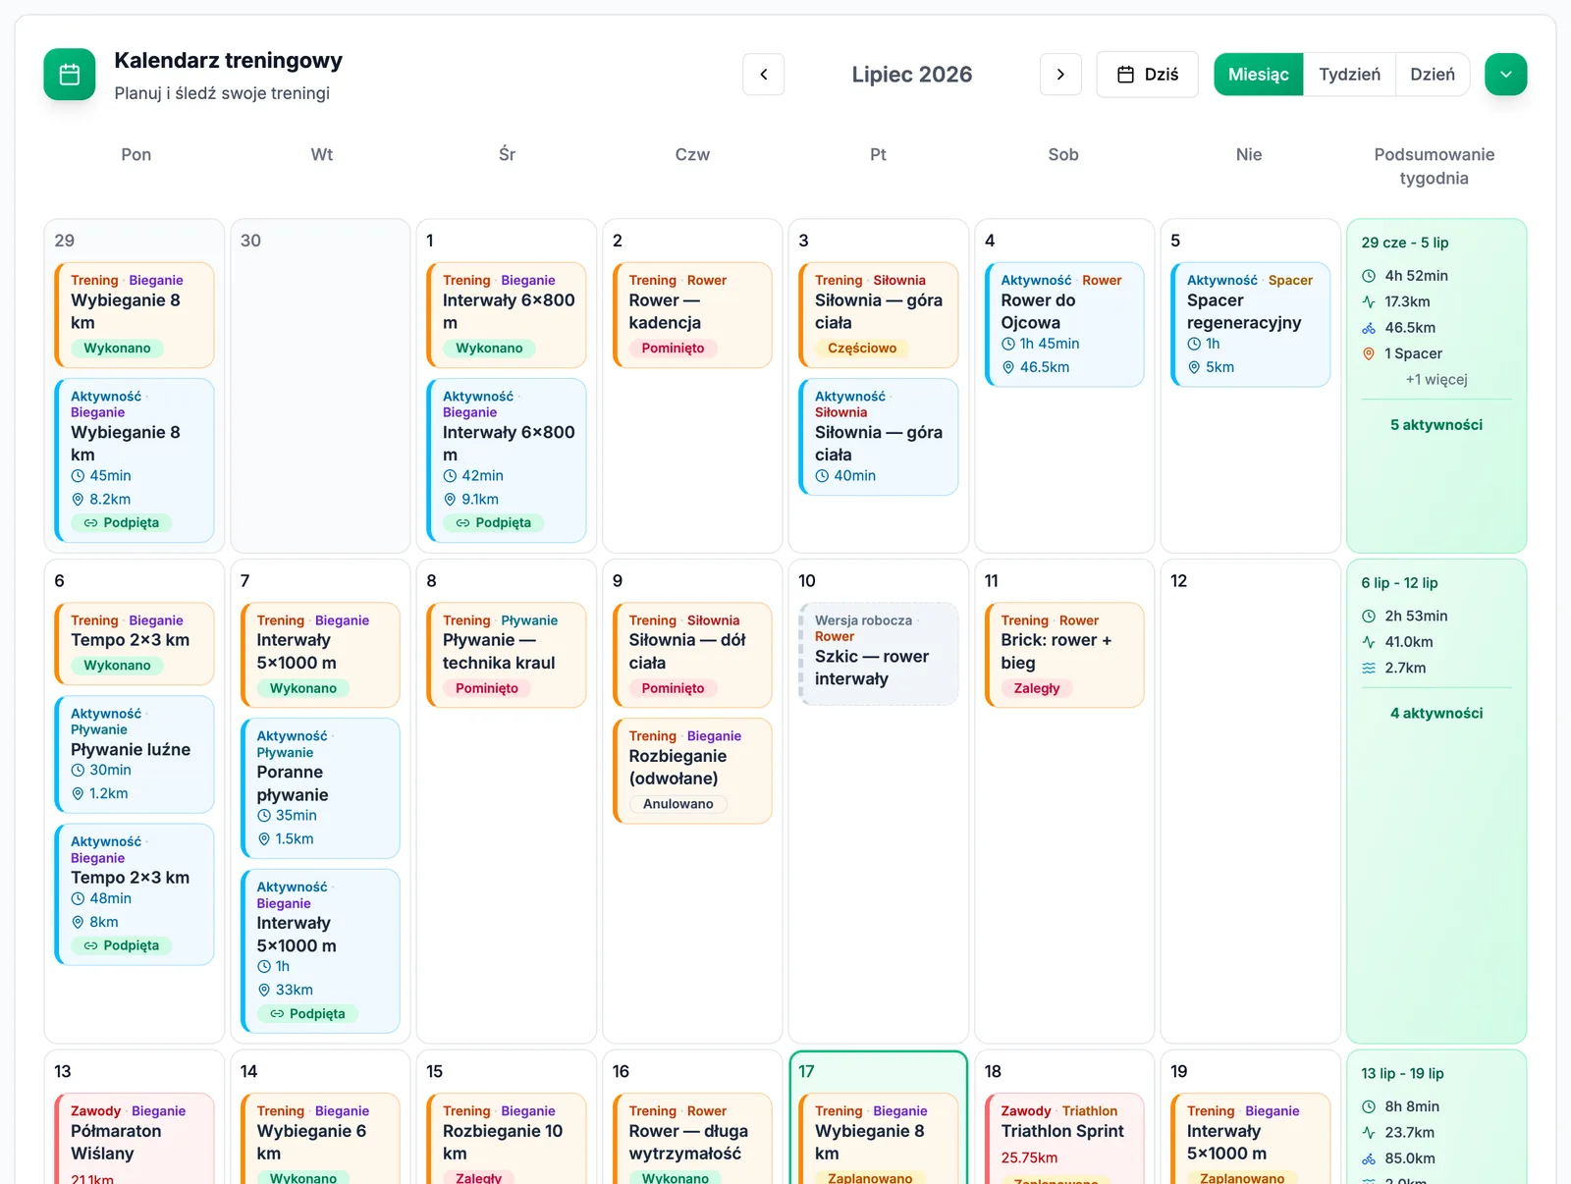This screenshot has width=1571, height=1184.
Task: Click swim waves icon in 6 lip summary
Action: coord(1369,668)
